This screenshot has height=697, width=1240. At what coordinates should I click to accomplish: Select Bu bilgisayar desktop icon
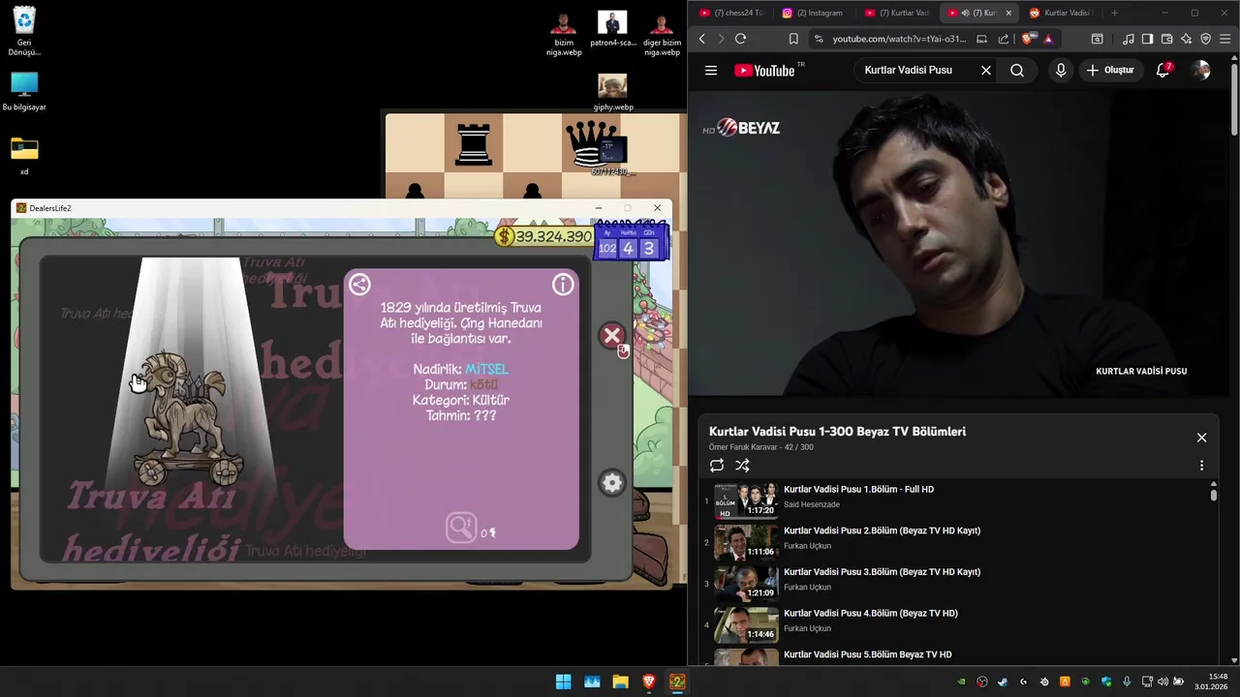point(24,91)
